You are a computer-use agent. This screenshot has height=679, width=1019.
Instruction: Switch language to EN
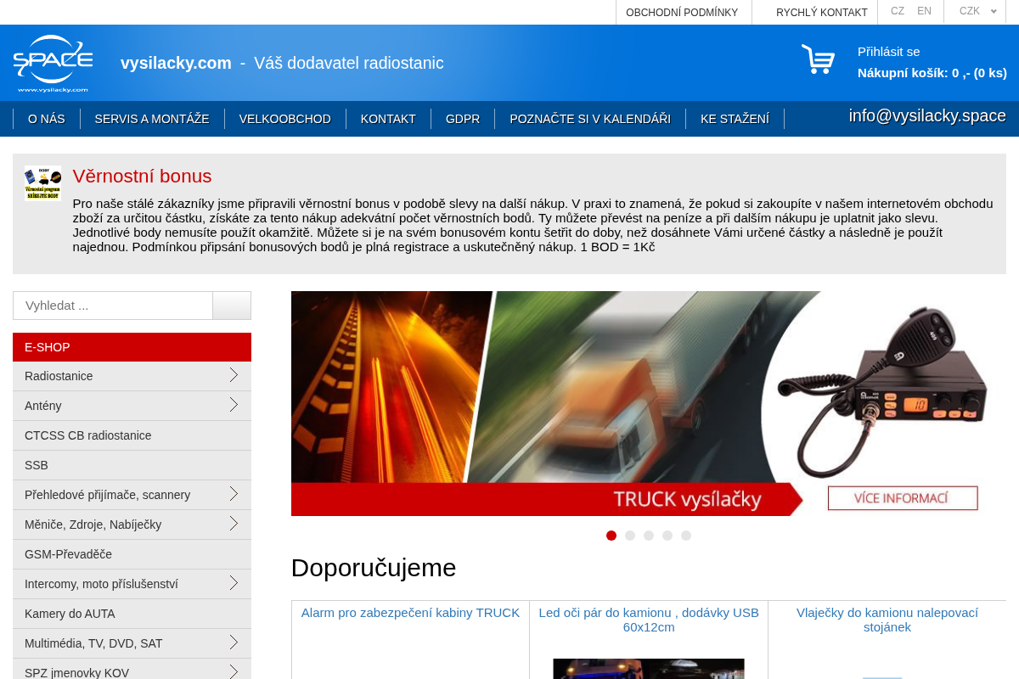point(924,11)
